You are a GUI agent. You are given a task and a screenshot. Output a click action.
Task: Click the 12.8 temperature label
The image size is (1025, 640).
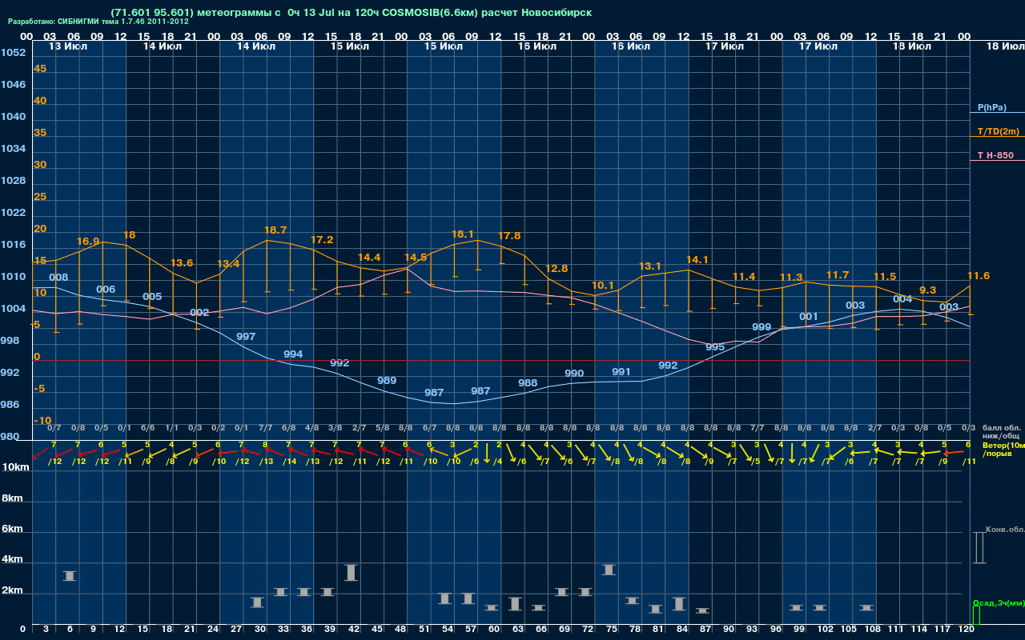click(x=556, y=269)
